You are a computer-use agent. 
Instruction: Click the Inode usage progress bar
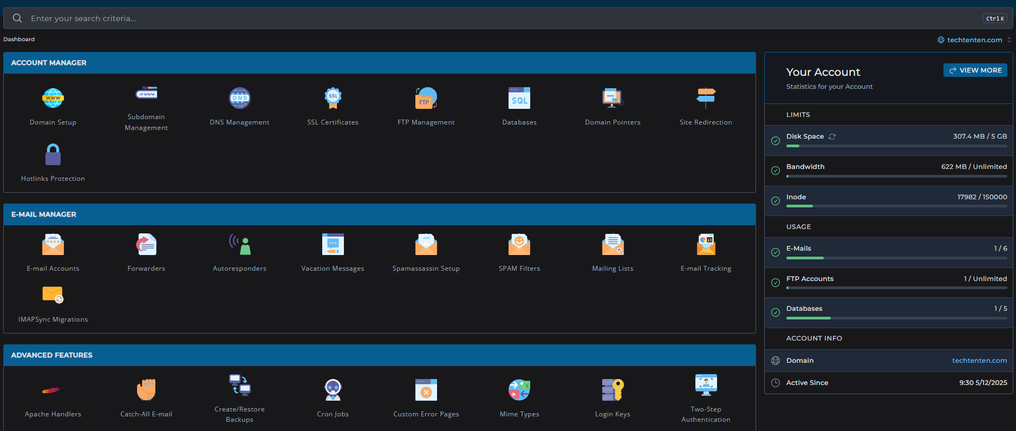[896, 206]
